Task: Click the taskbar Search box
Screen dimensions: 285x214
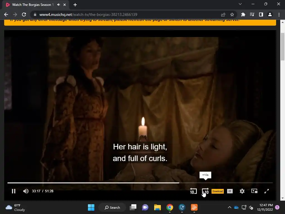Action: click(112, 207)
